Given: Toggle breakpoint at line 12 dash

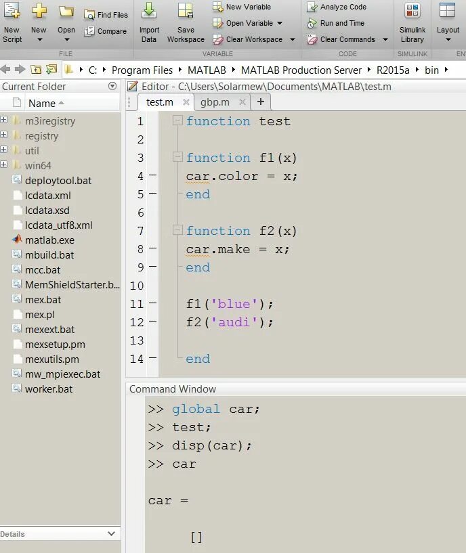Looking at the screenshot, I should 153,322.
